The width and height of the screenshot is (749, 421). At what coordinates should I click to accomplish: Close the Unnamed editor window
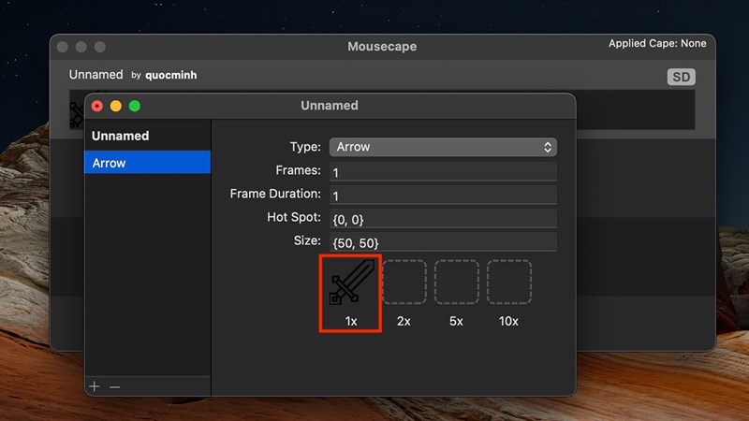(x=96, y=106)
